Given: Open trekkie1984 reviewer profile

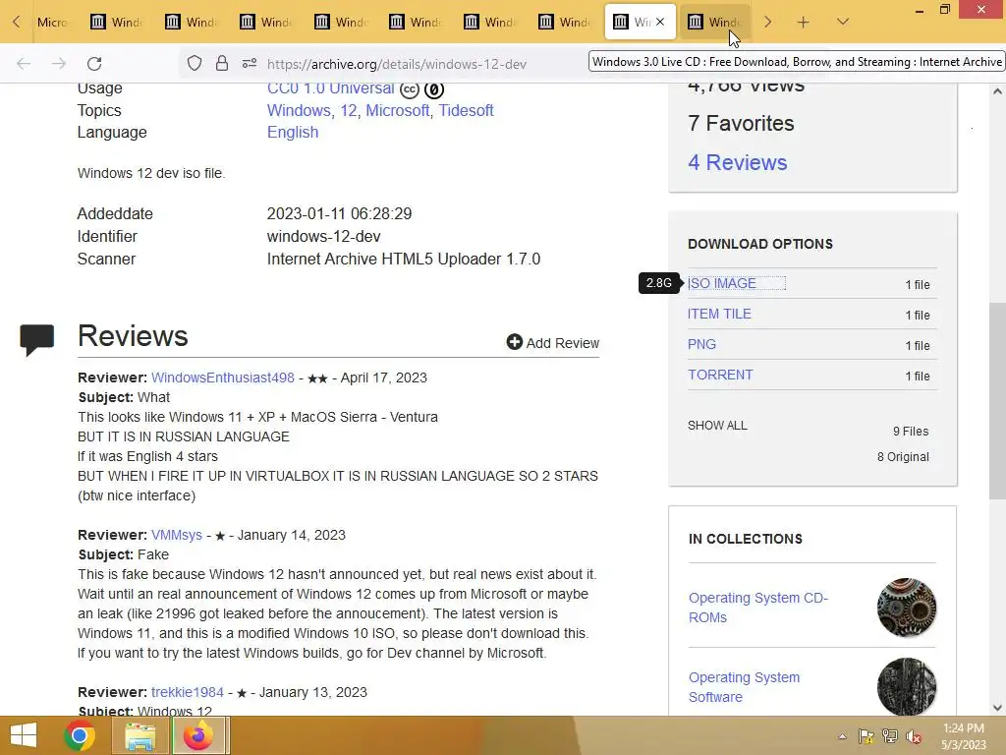Looking at the screenshot, I should tap(188, 692).
